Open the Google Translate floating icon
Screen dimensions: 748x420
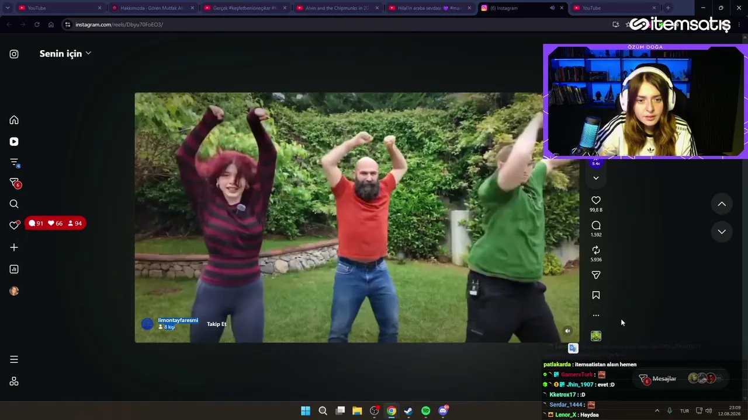click(573, 348)
